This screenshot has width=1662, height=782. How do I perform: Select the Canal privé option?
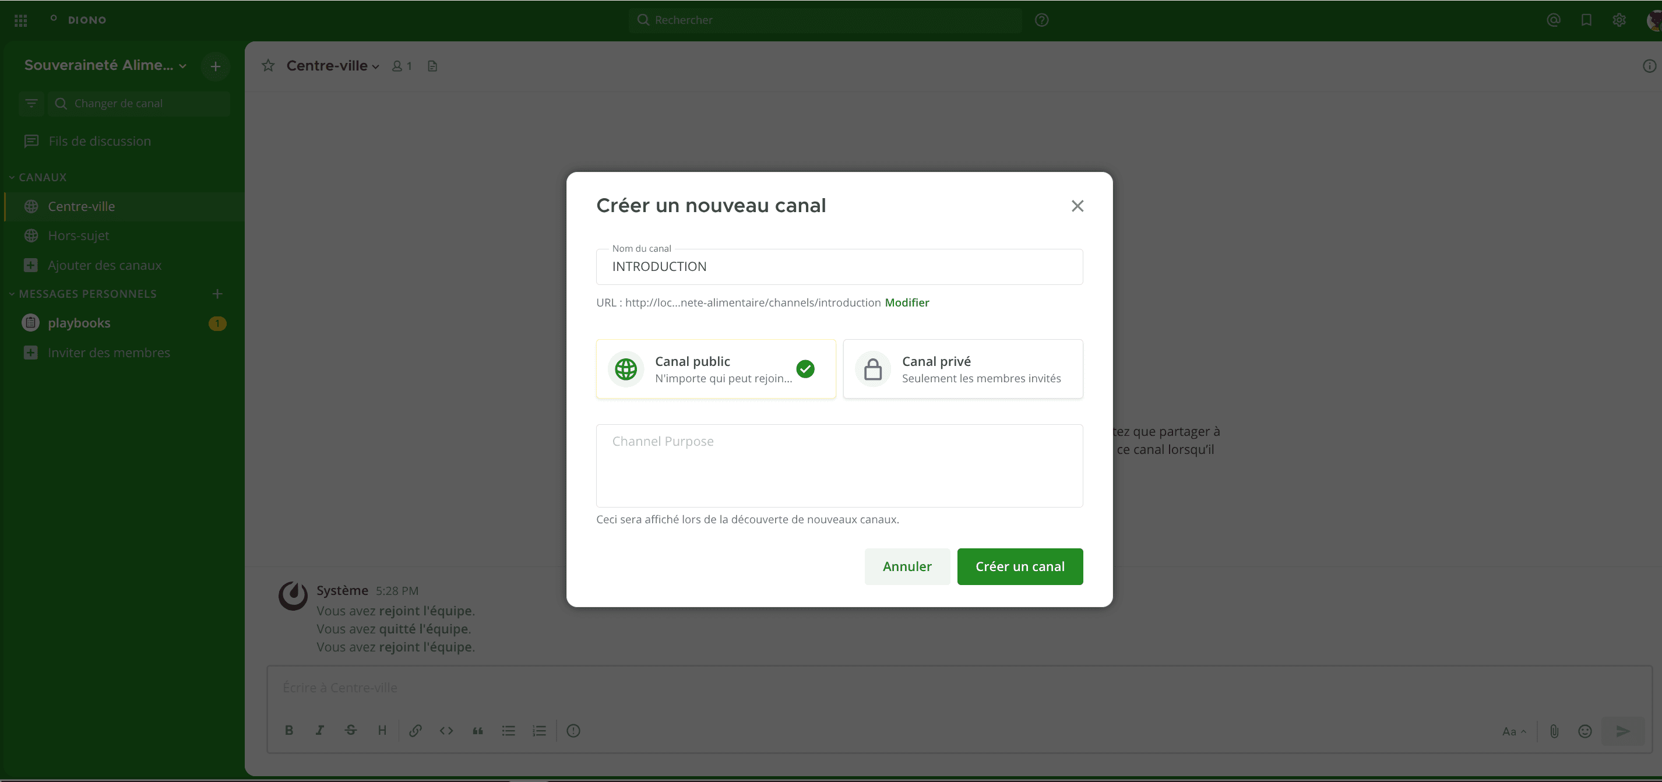click(x=963, y=369)
